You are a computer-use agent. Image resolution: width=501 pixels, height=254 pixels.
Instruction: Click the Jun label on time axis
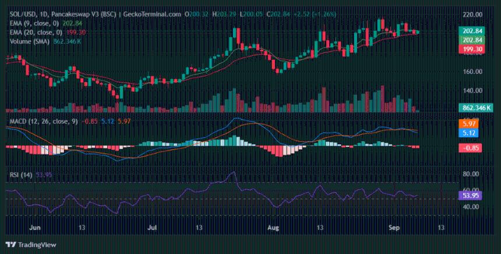[34, 227]
